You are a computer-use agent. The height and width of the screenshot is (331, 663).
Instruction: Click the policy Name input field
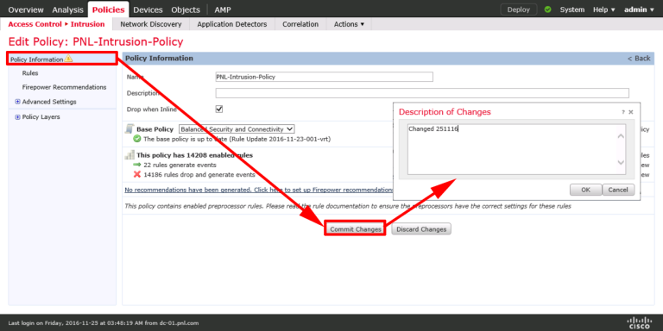click(325, 77)
